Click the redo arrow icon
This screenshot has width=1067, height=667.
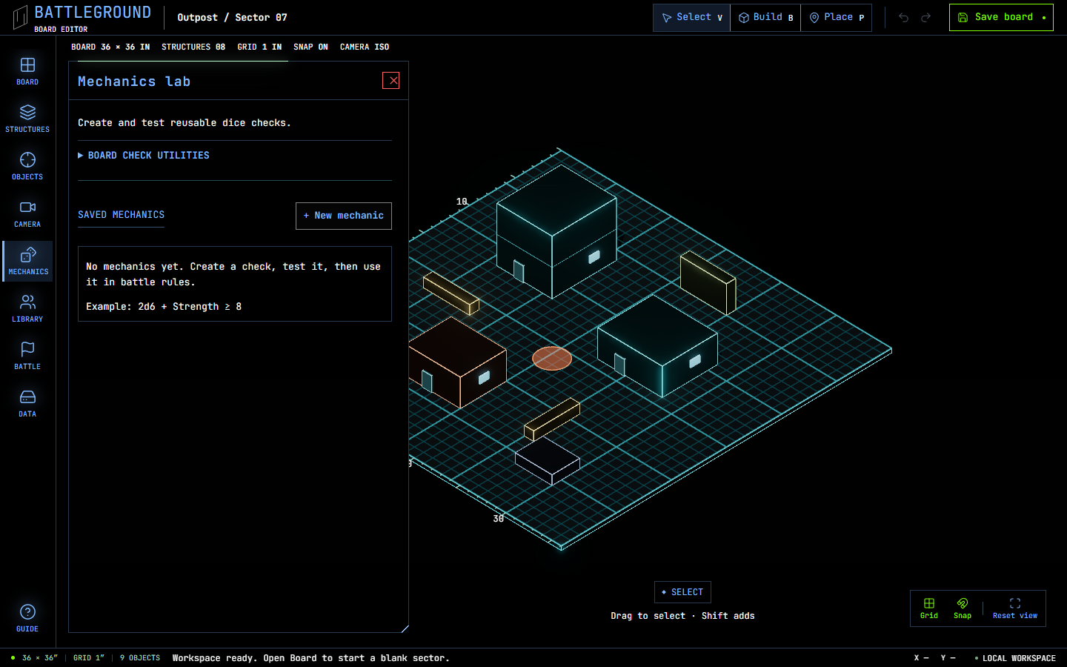[x=925, y=18]
